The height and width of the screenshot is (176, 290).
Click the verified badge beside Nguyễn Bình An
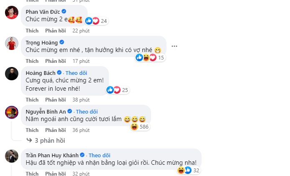pos(70,111)
